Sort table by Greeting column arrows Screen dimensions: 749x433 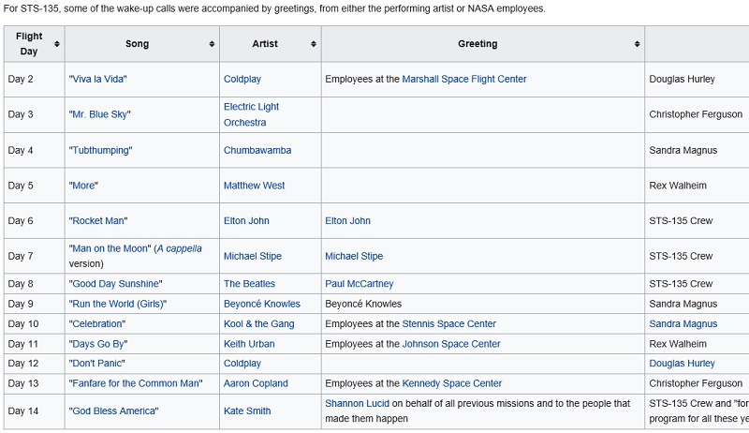pyautogui.click(x=637, y=44)
